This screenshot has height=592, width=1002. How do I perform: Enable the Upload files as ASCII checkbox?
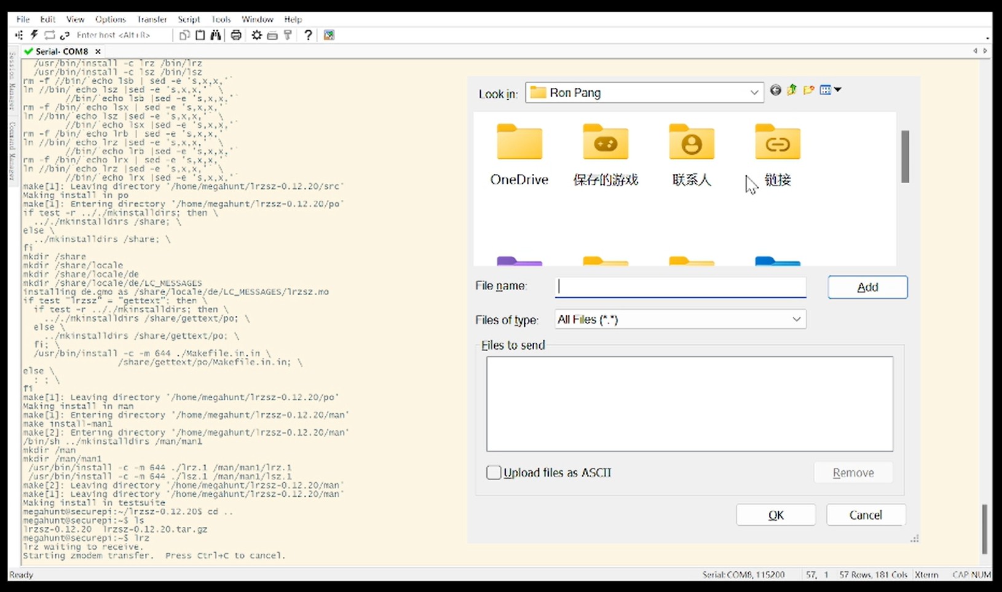[x=494, y=472]
